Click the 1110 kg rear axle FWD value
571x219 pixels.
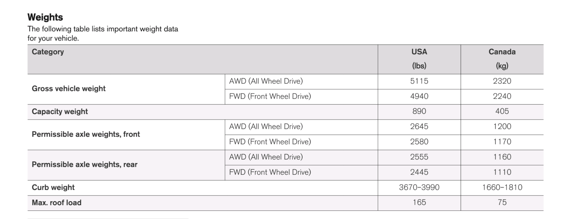502,172
